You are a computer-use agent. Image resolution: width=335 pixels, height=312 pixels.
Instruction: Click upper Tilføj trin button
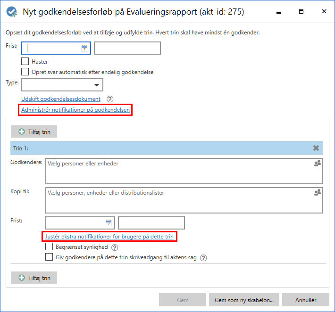click(x=34, y=131)
